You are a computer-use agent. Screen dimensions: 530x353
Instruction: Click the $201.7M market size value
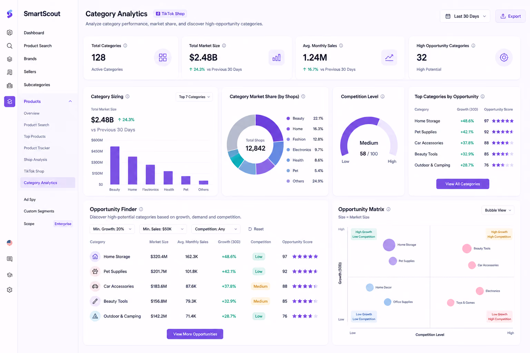click(159, 271)
